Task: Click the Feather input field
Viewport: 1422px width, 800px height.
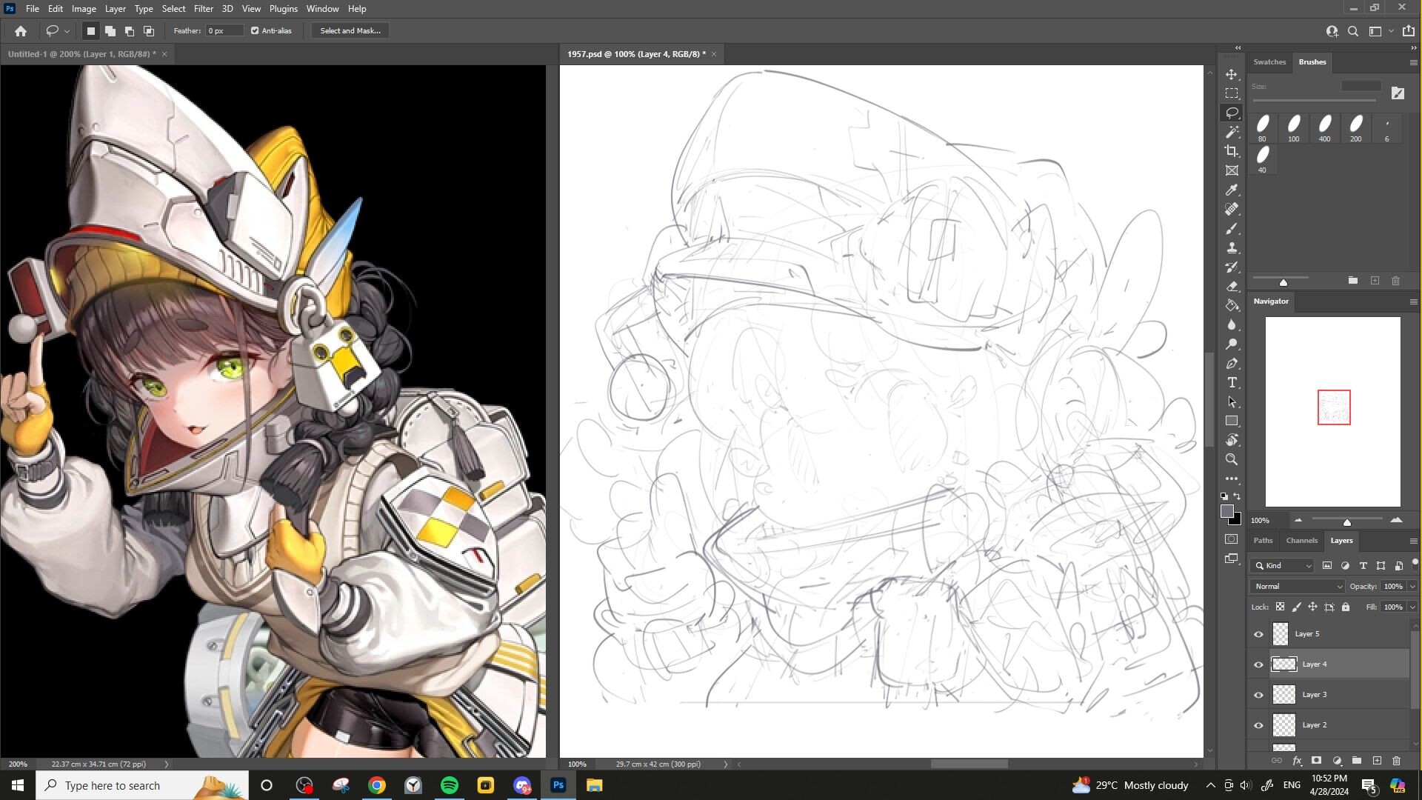Action: point(224,31)
